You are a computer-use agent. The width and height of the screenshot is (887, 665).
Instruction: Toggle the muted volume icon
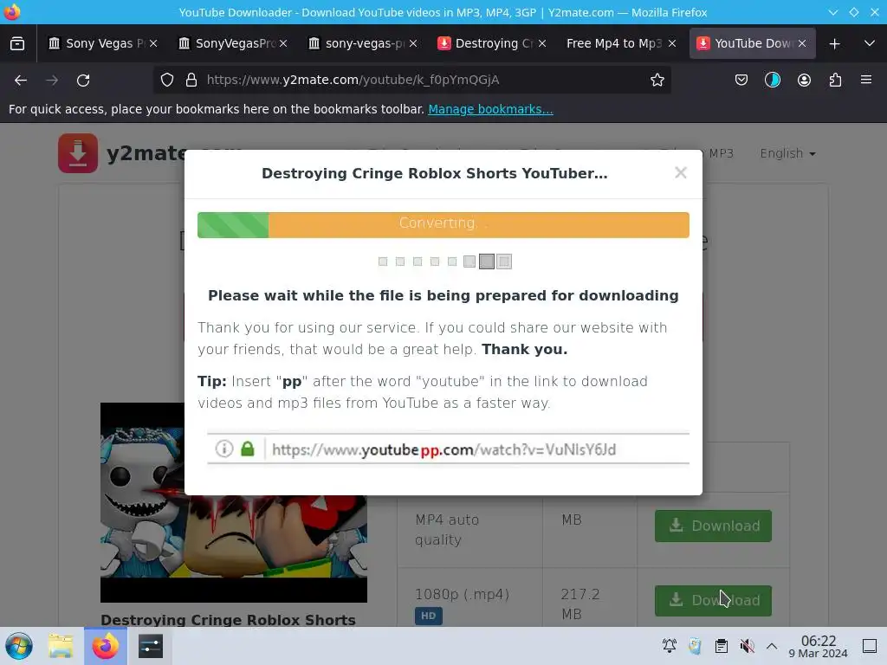pos(747,646)
